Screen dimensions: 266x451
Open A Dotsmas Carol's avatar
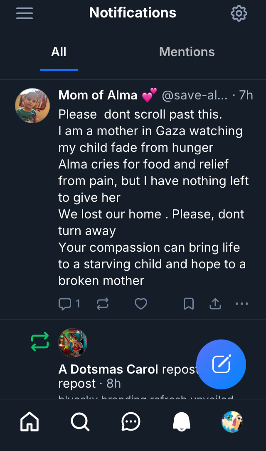coord(73,343)
